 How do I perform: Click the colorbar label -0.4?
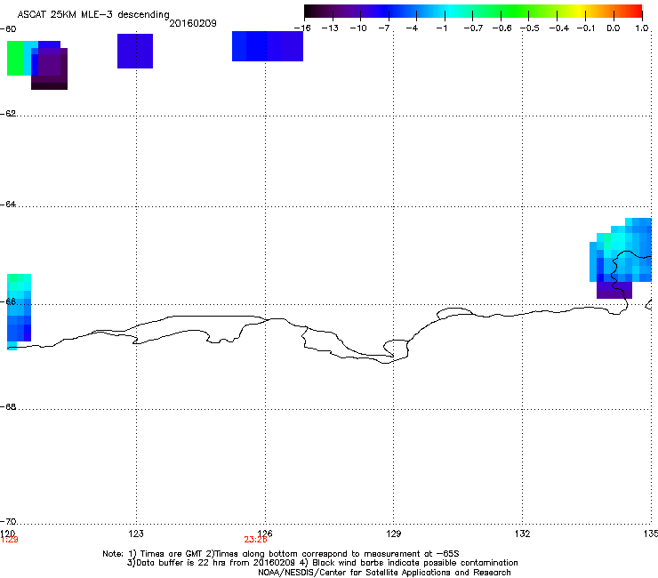(558, 28)
